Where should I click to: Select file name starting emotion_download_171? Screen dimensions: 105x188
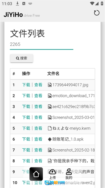pyautogui.click(x=74, y=96)
